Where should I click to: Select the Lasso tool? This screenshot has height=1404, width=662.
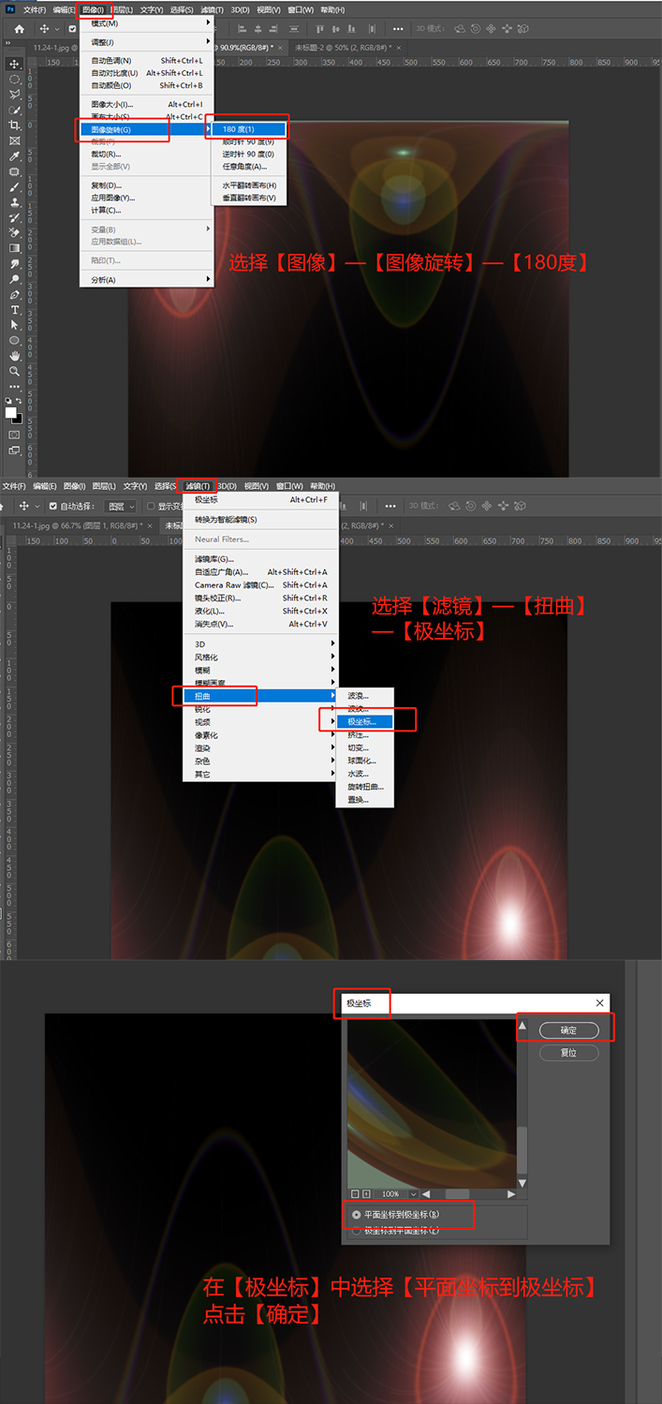(15, 95)
